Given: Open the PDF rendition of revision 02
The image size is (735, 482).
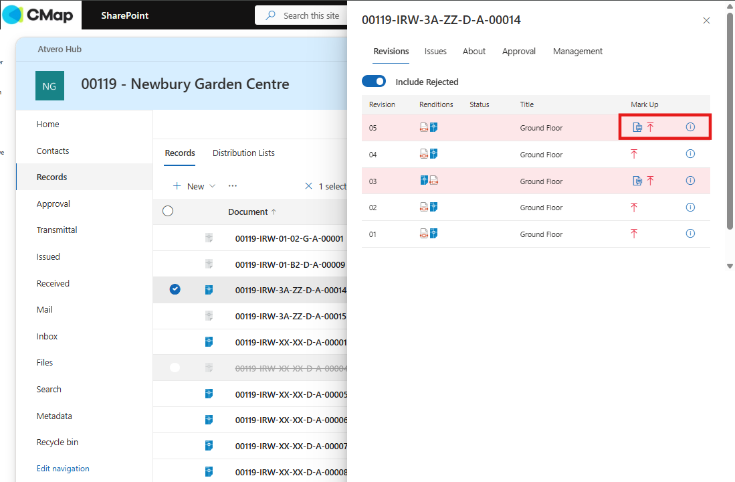Looking at the screenshot, I should click(424, 207).
